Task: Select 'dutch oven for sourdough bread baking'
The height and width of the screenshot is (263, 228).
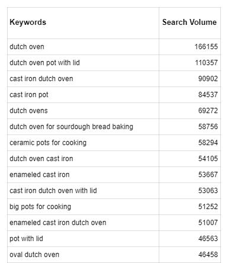Action: [71, 127]
